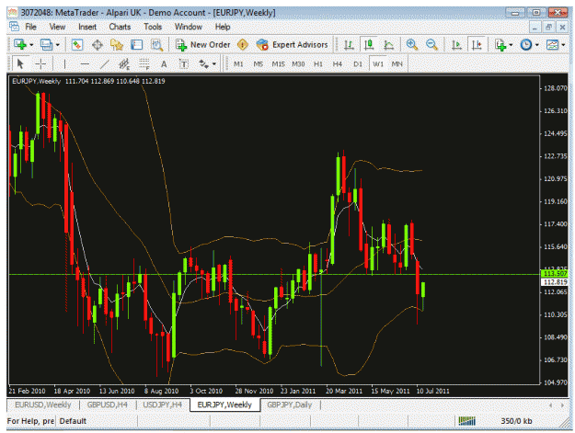Viewport: 575px width, 433px height.
Task: Switch chart to Line Chart mode
Action: (388, 45)
